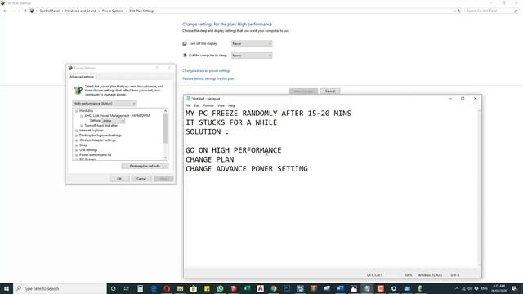
Task: Click Restore plan defaults button
Action: click(145, 166)
